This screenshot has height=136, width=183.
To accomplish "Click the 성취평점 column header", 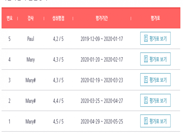I will [x=58, y=18].
